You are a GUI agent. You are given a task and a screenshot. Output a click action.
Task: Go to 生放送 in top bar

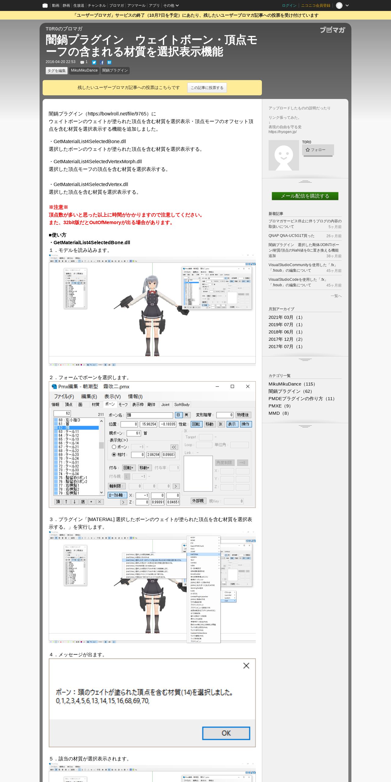[79, 5]
